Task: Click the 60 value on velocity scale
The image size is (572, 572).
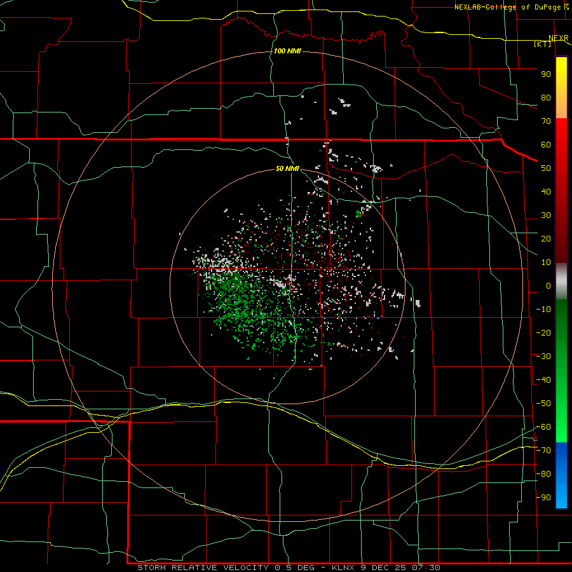Action: pos(546,145)
